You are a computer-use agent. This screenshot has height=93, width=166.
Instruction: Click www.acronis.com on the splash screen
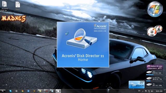[x=100, y=31]
